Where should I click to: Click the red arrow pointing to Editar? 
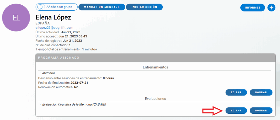(212, 111)
